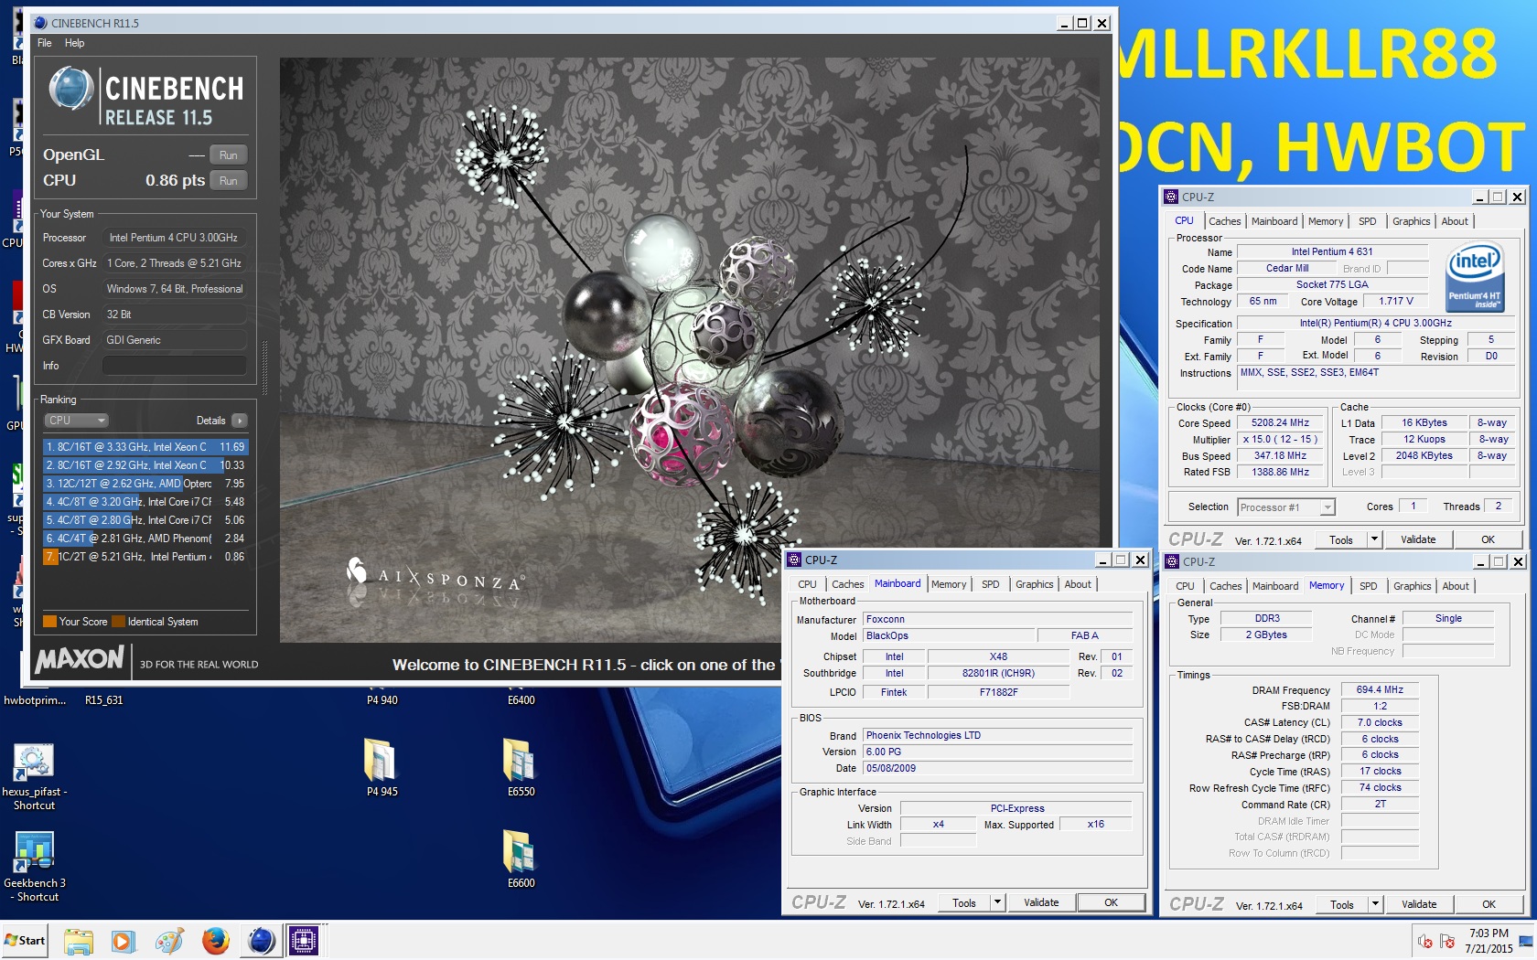
Task: Run the OpenGL benchmark
Action: click(229, 155)
